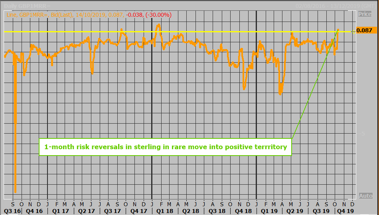Viewport: 379px width, 215px height.
Task: Click the red -0.038 change value
Action: click(x=134, y=15)
